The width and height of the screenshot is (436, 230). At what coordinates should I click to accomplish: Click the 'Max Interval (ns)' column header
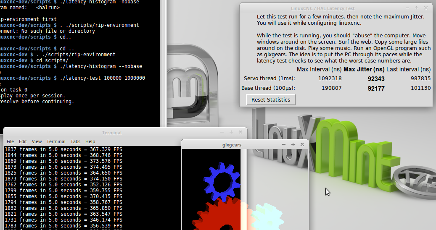319,69
